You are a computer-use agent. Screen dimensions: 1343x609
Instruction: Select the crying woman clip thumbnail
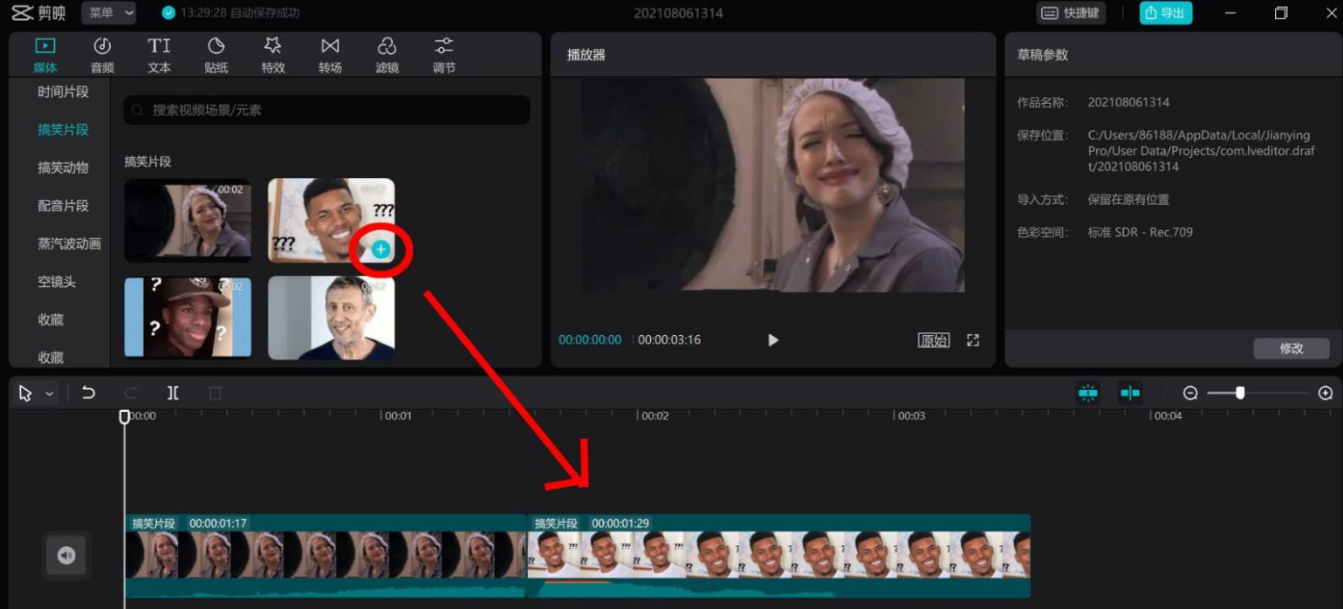[x=188, y=220]
